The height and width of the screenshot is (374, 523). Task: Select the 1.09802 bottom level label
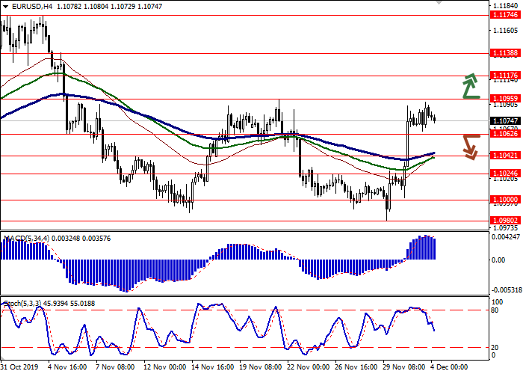point(505,221)
